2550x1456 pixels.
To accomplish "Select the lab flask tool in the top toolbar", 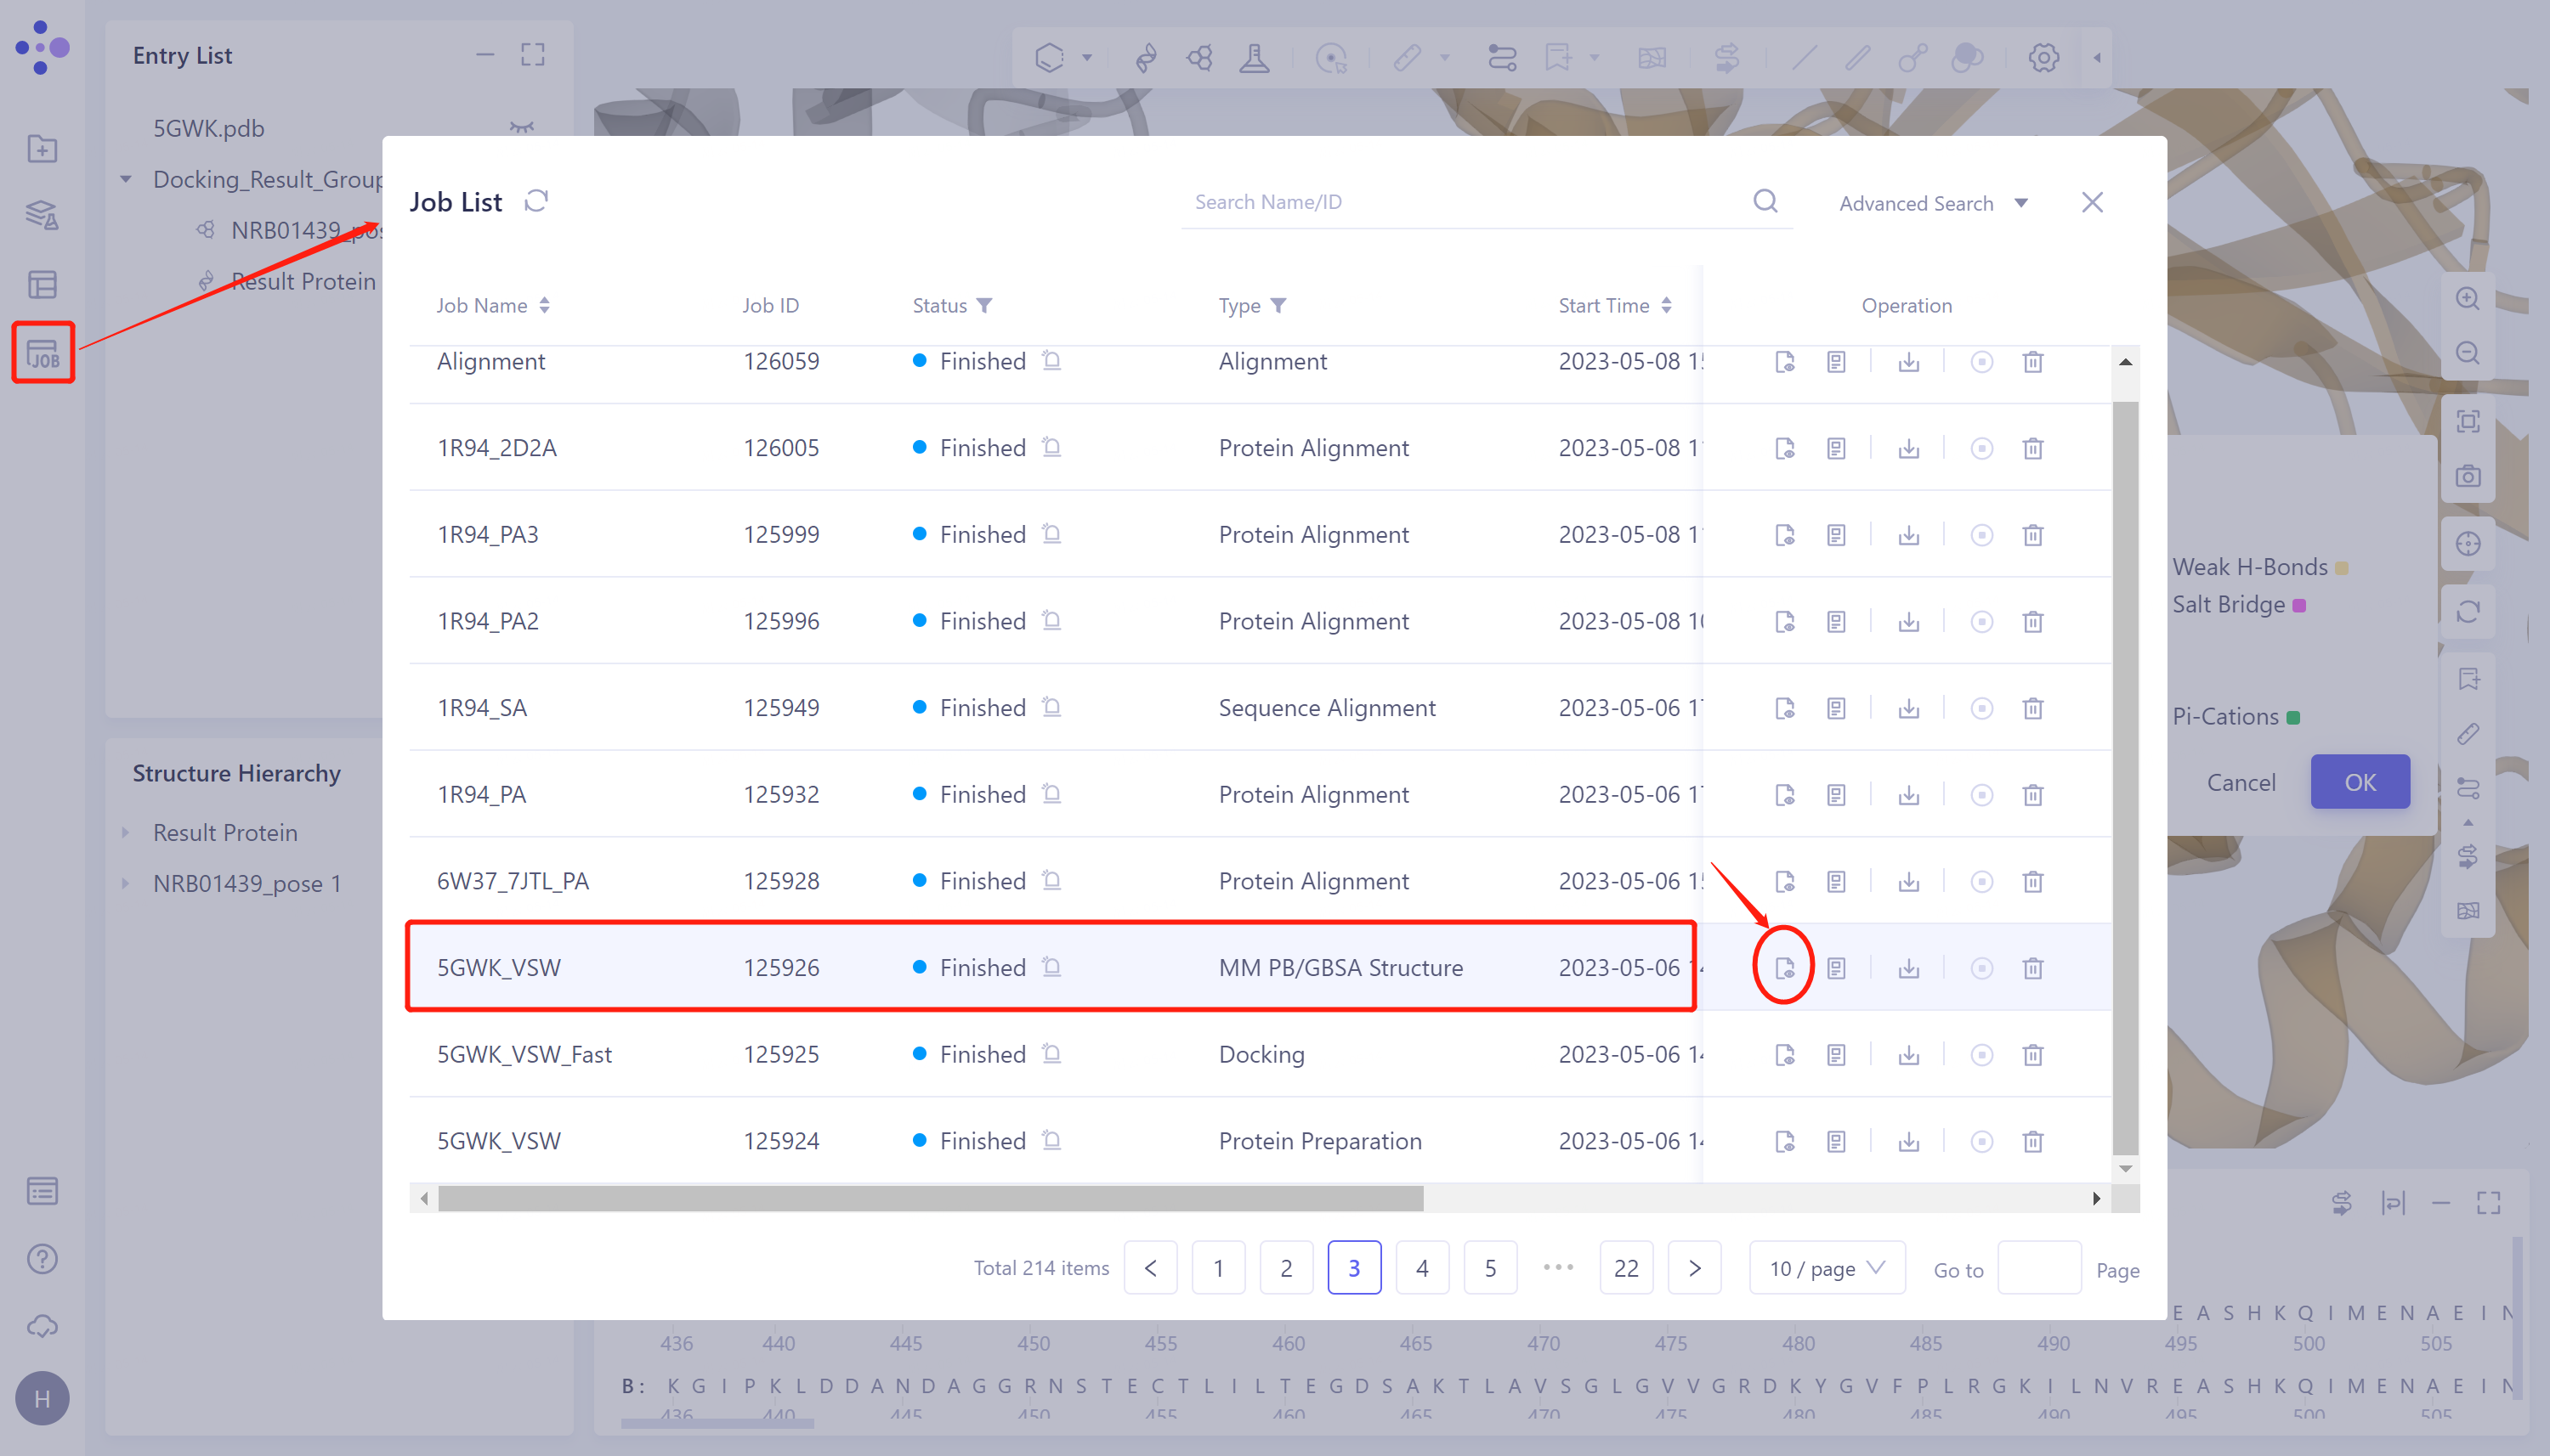I will pos(1255,57).
